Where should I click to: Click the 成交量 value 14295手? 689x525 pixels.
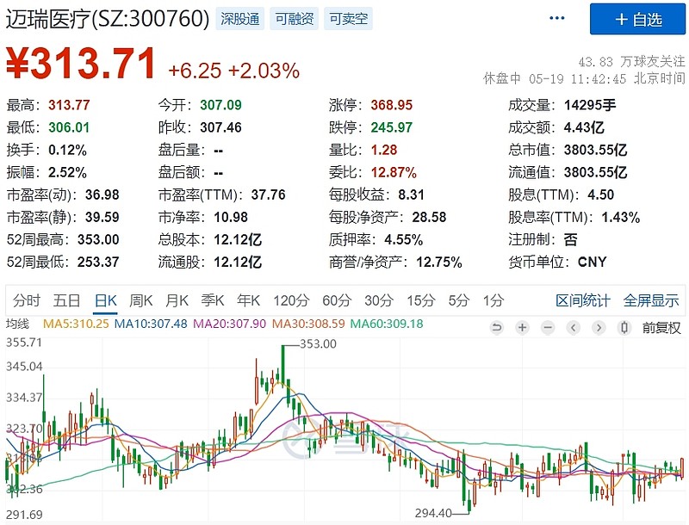click(x=590, y=105)
